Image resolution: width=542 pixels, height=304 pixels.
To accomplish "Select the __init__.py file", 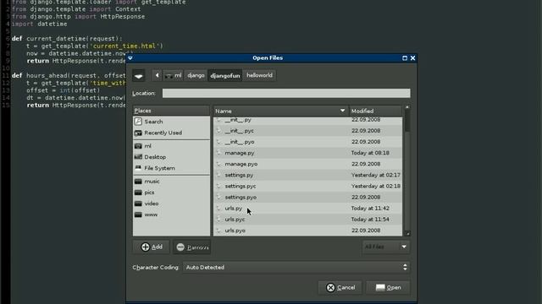I will (x=307, y=120).
